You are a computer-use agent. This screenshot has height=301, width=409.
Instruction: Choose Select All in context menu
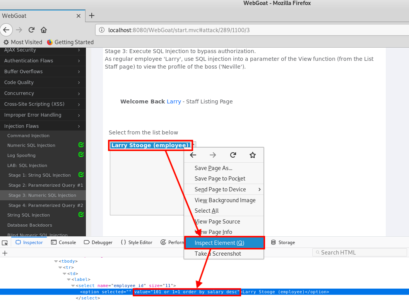[x=224, y=211]
